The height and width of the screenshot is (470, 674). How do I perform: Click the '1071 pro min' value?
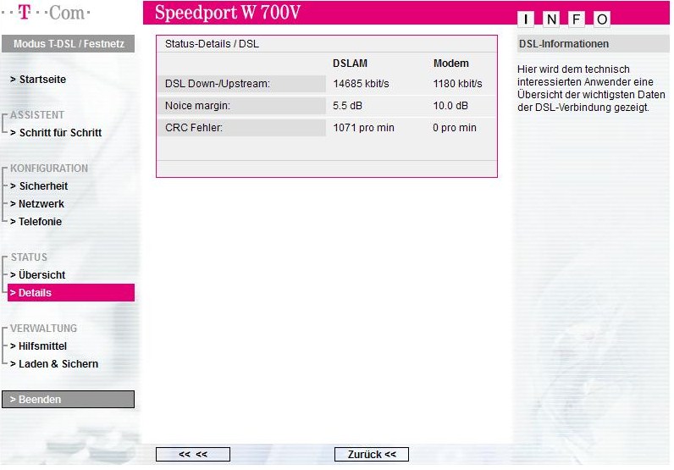(x=363, y=128)
